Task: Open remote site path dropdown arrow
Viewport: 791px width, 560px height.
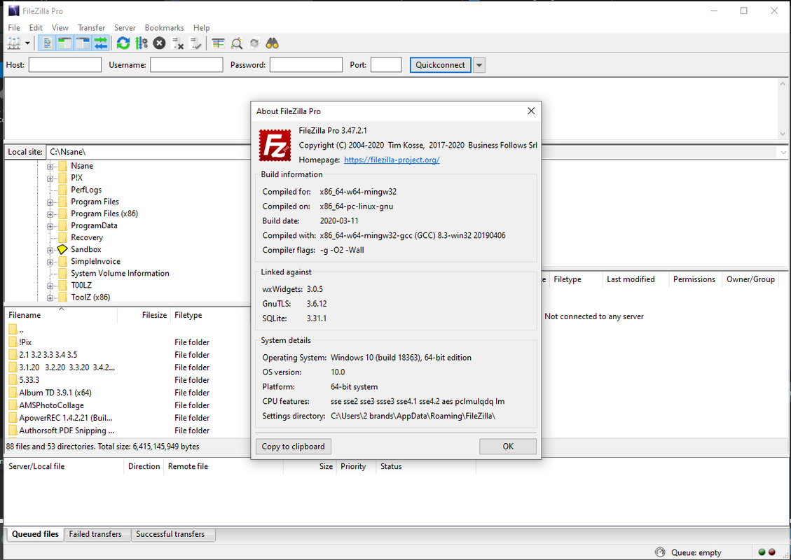Action: pyautogui.click(x=783, y=152)
